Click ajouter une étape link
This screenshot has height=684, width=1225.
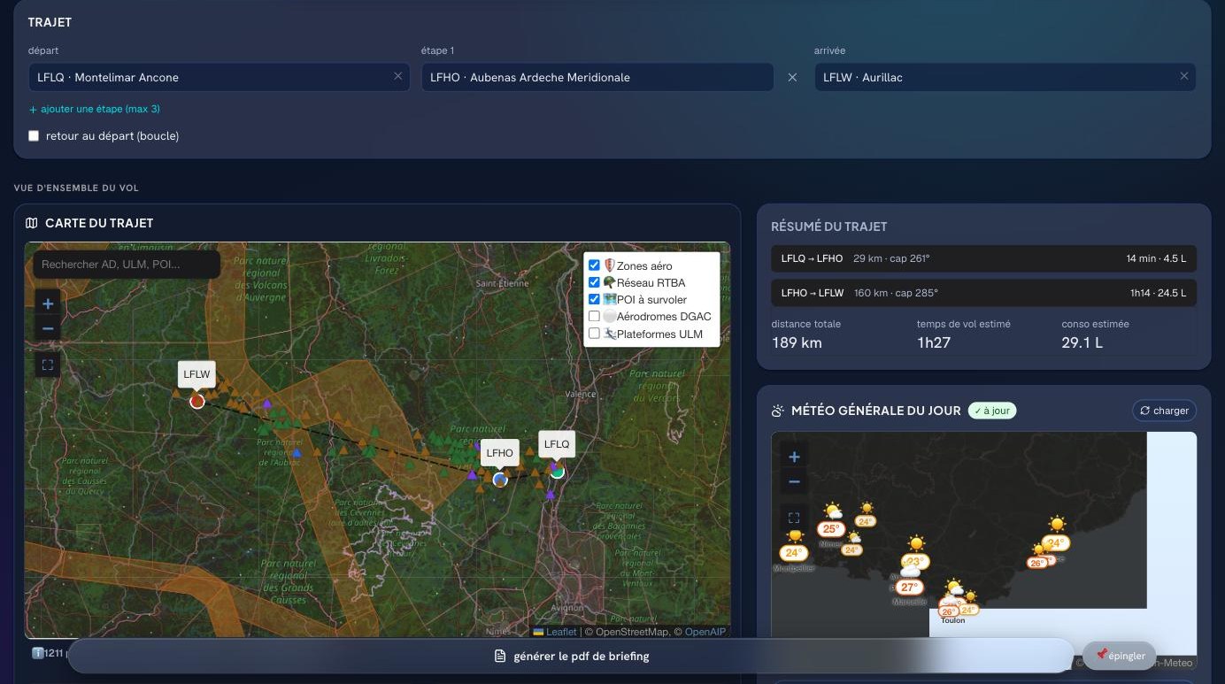(x=95, y=109)
